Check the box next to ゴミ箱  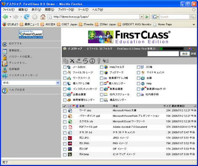coord(139,67)
